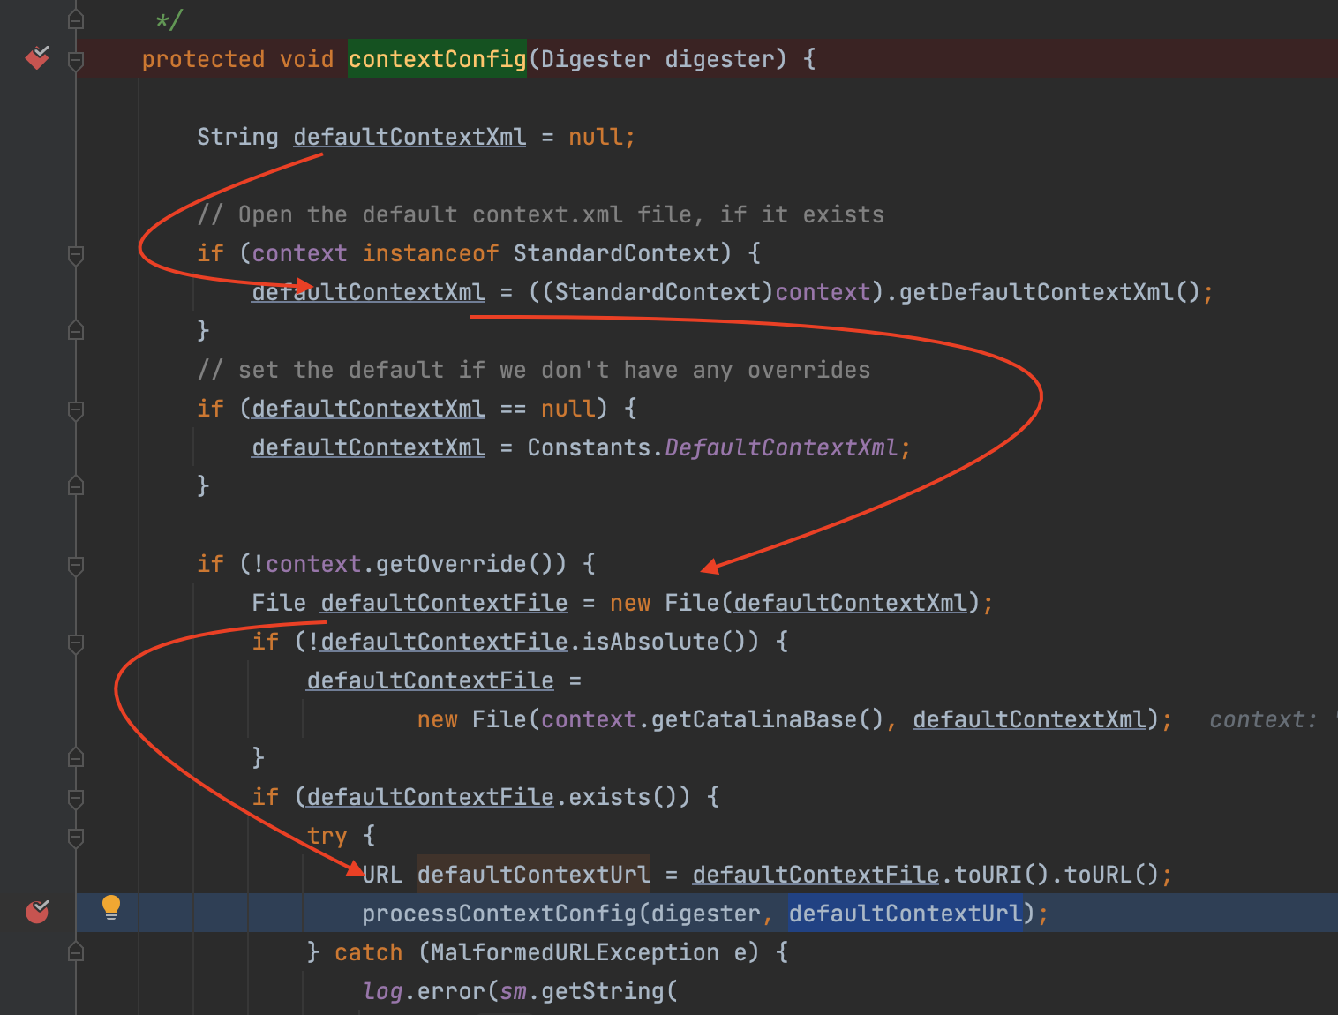Click the protected keyword of the method signature
This screenshot has height=1015, width=1338.
pos(203,59)
